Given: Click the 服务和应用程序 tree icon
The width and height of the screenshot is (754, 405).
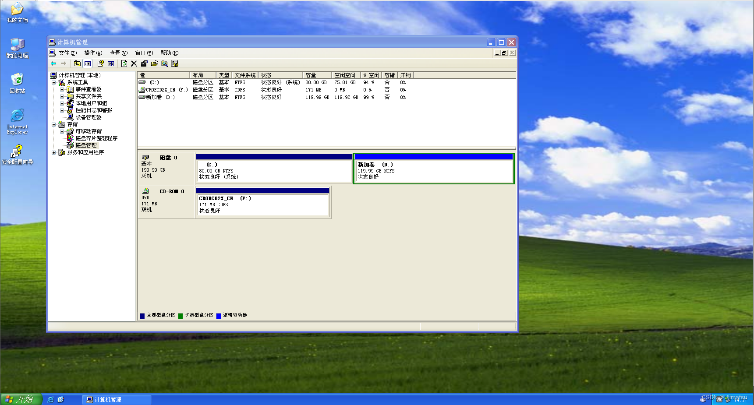Looking at the screenshot, I should click(62, 152).
